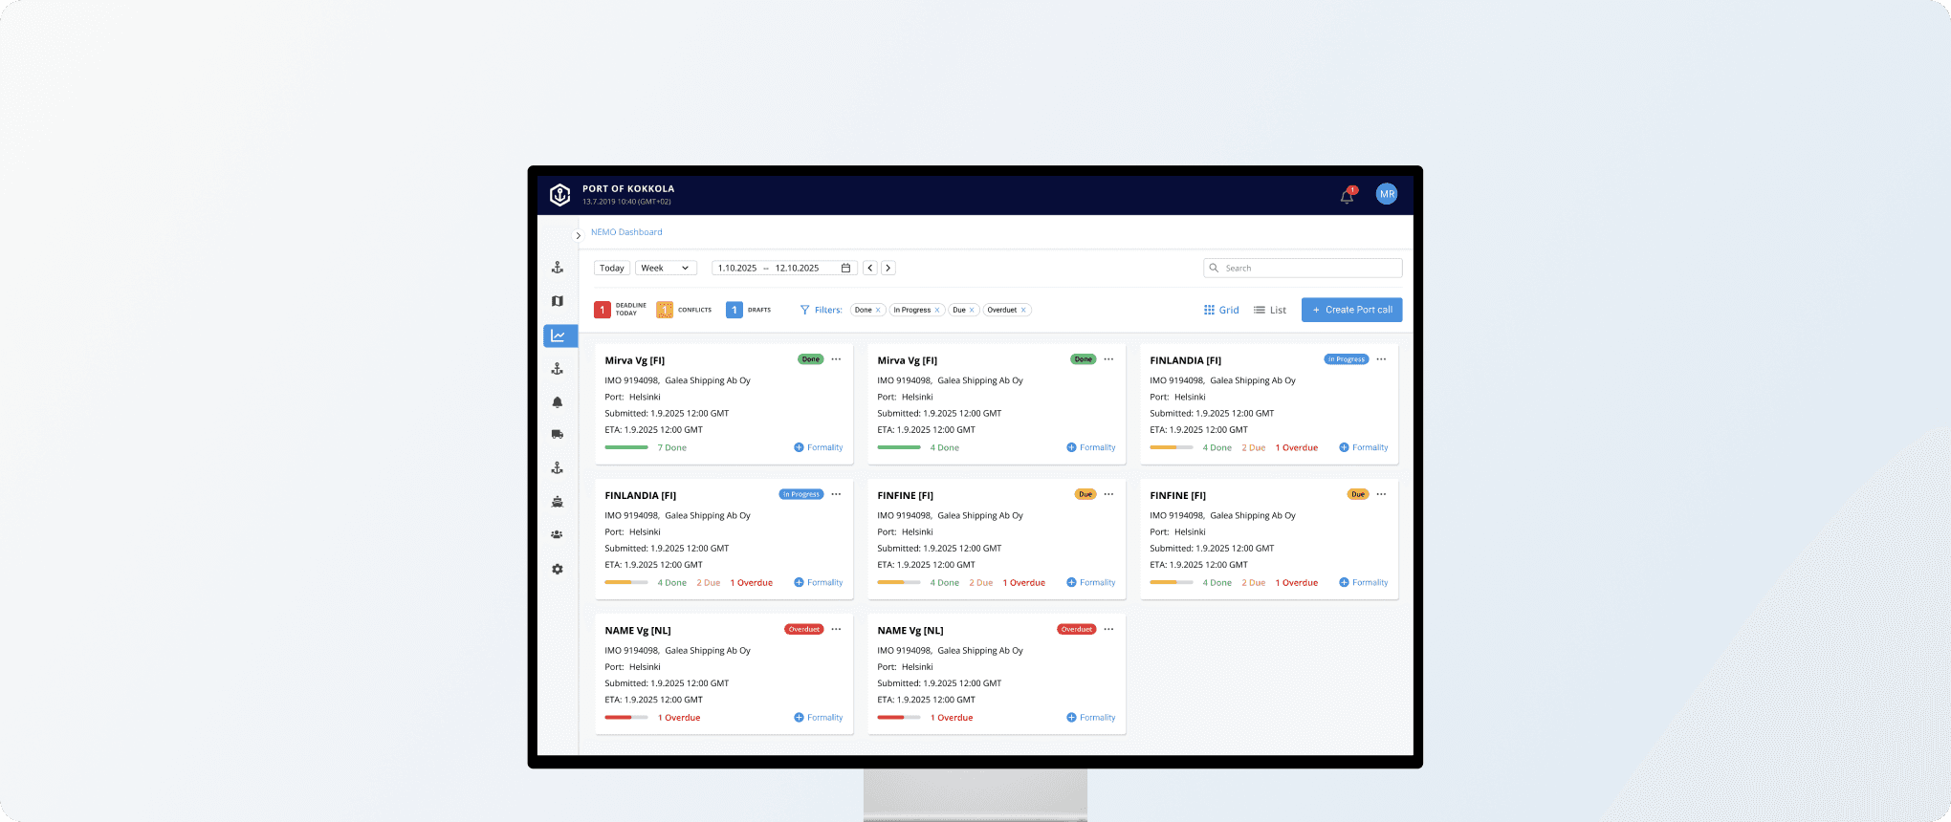Viewport: 1951px width, 822px height.
Task: Open the three-dot menu on Mirva Vg 4 Done card
Action: pyautogui.click(x=1108, y=359)
